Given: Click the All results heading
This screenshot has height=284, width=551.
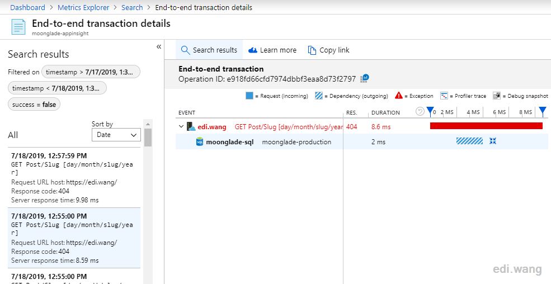Looking at the screenshot, I should [x=13, y=135].
